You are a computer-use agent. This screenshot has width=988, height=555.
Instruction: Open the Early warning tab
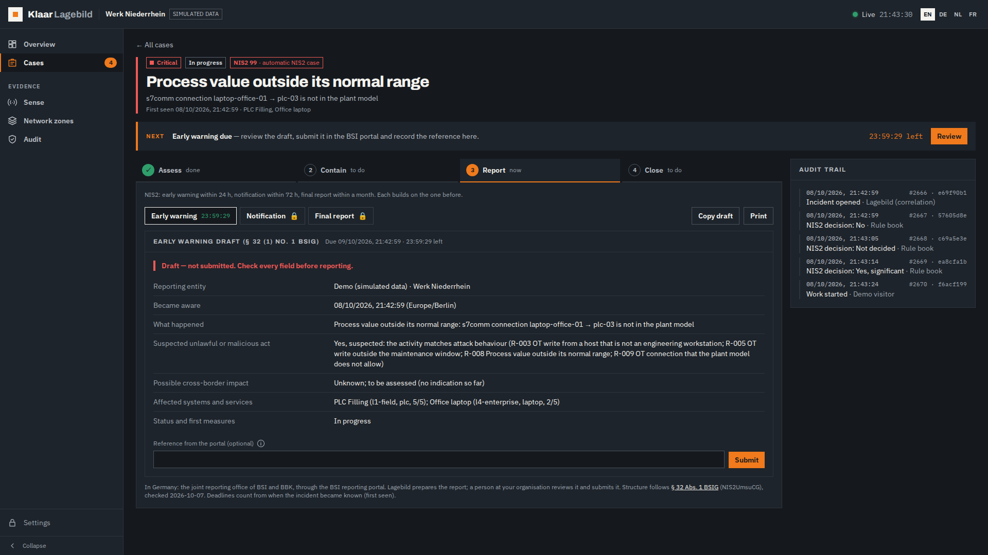(x=190, y=216)
